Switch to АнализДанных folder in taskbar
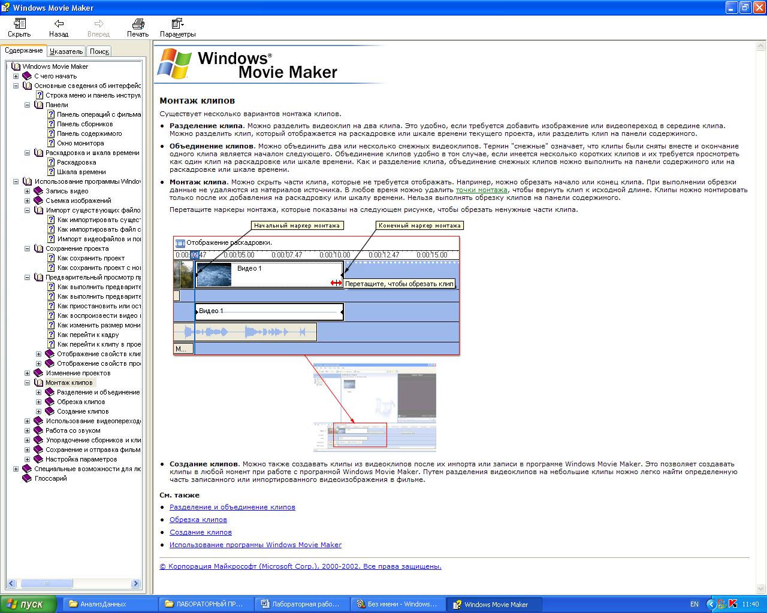 coord(110,604)
